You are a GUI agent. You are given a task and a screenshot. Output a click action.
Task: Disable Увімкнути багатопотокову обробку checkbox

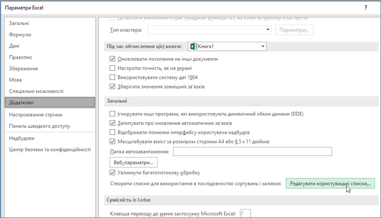point(112,172)
